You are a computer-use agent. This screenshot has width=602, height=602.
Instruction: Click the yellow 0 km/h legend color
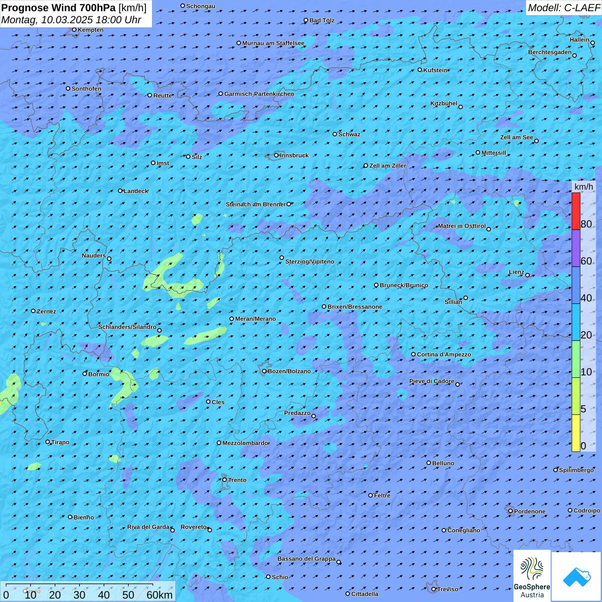tap(576, 433)
